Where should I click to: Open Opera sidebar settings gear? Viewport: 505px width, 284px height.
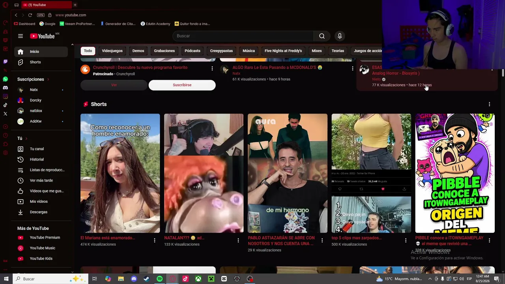coord(5,153)
